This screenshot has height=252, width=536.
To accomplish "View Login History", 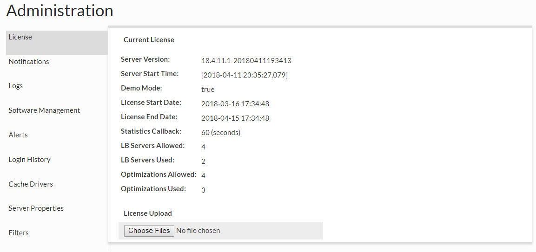I will coord(29,160).
